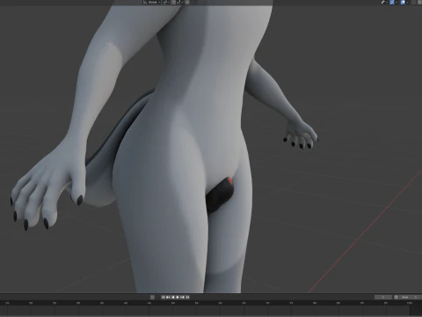Image resolution: width=422 pixels, height=317 pixels.
Task: Open the pivot point dropdown
Action: pos(166,2)
